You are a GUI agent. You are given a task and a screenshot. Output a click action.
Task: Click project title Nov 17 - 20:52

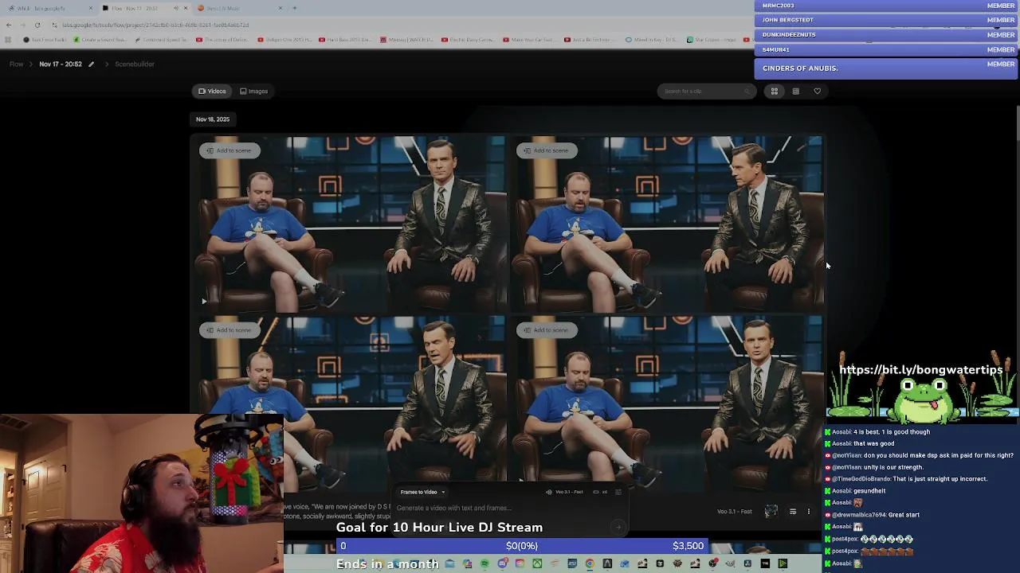(x=61, y=64)
